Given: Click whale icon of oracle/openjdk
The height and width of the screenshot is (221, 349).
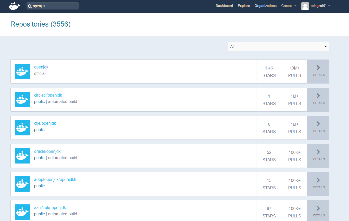Looking at the screenshot, I should tap(22, 156).
